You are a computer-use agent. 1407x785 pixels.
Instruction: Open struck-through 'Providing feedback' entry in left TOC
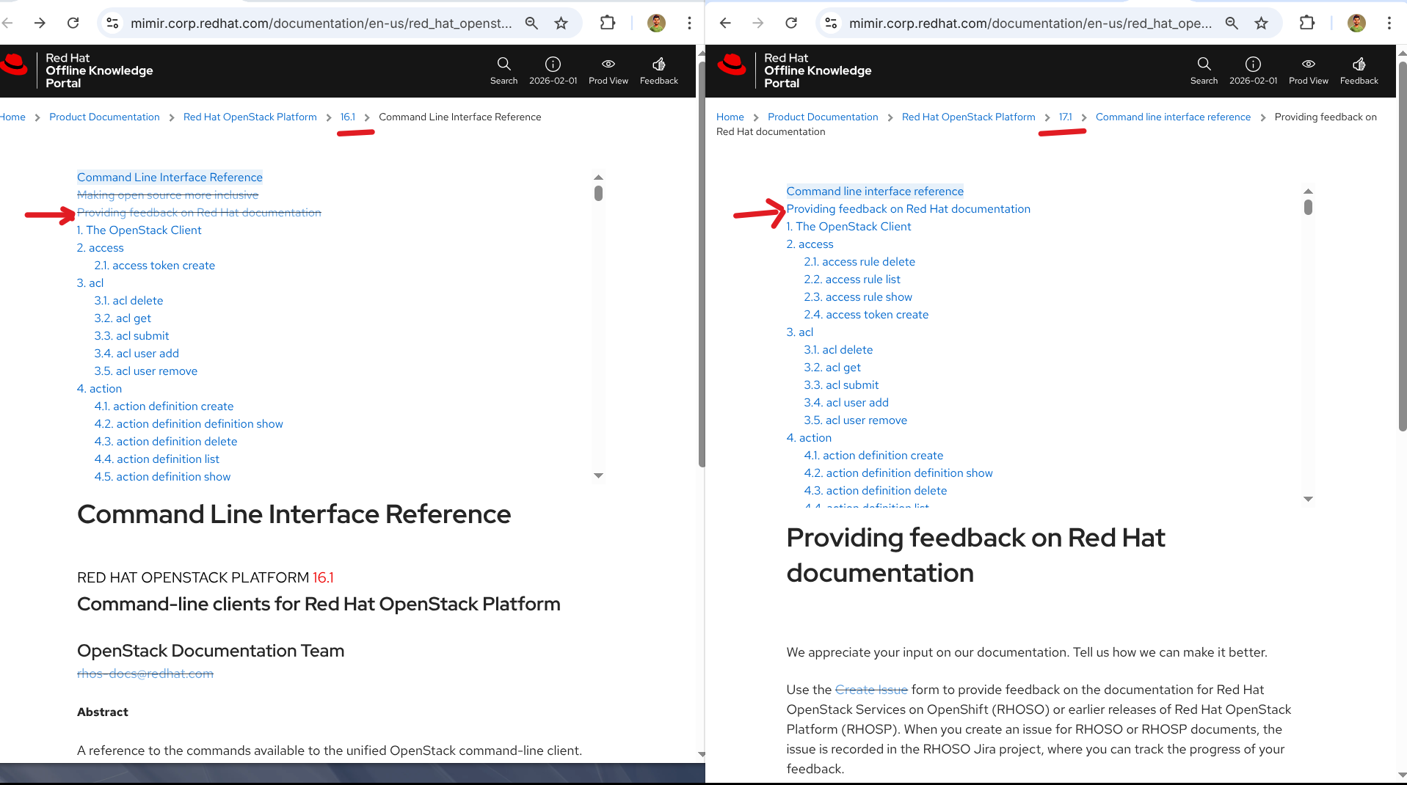click(x=199, y=213)
